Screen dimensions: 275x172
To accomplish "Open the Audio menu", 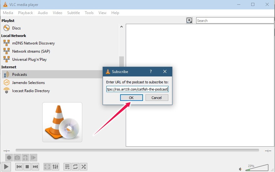I will [43, 13].
